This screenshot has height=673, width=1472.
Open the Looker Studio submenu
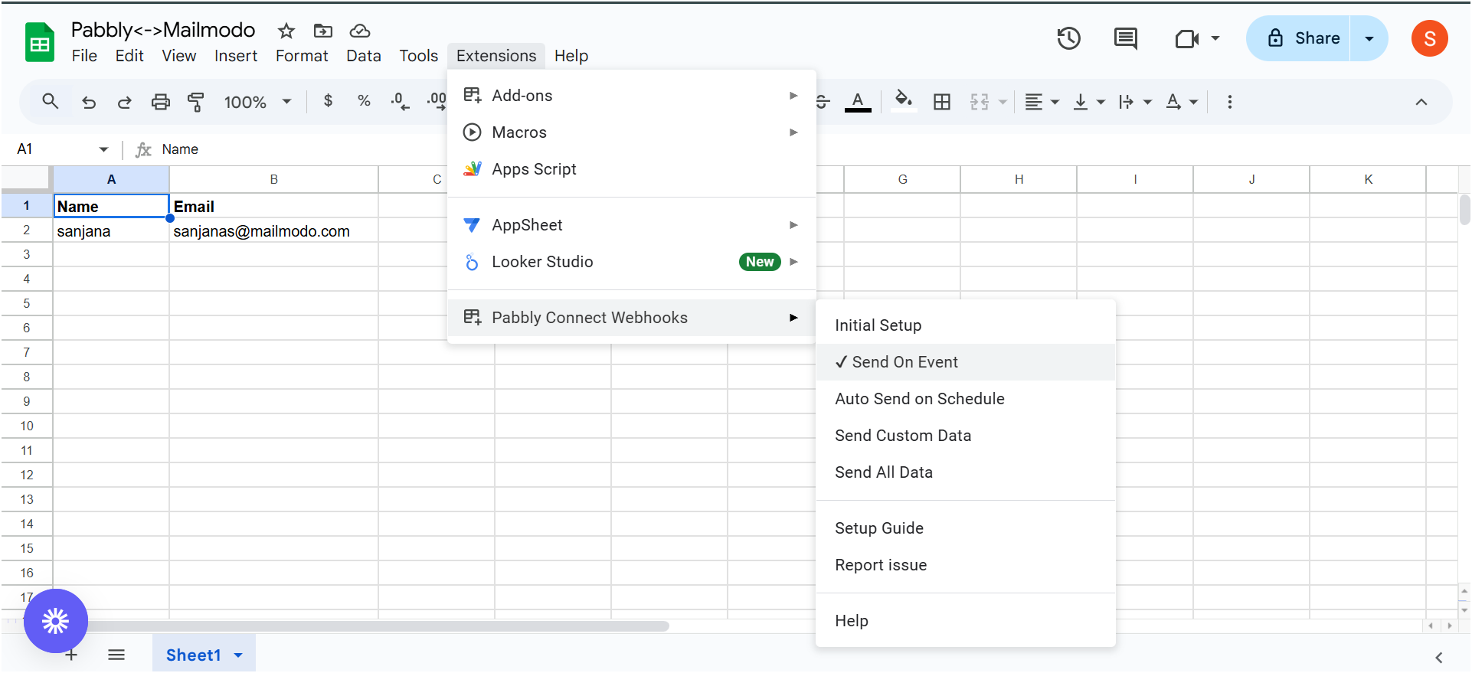pyautogui.click(x=631, y=262)
